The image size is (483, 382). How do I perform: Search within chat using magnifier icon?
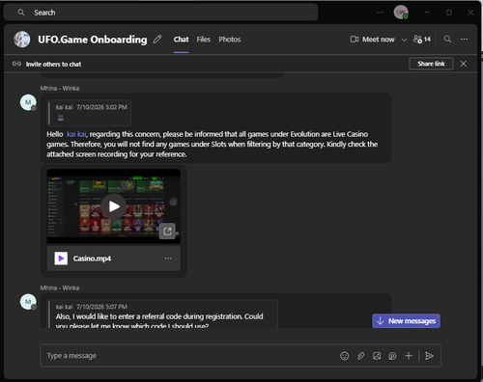447,40
